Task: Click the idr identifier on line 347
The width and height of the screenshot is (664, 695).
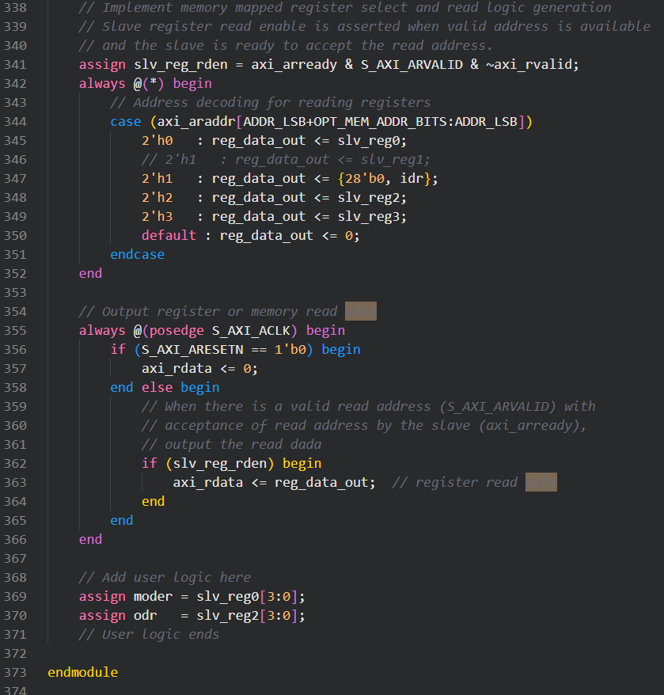Action: coord(412,178)
